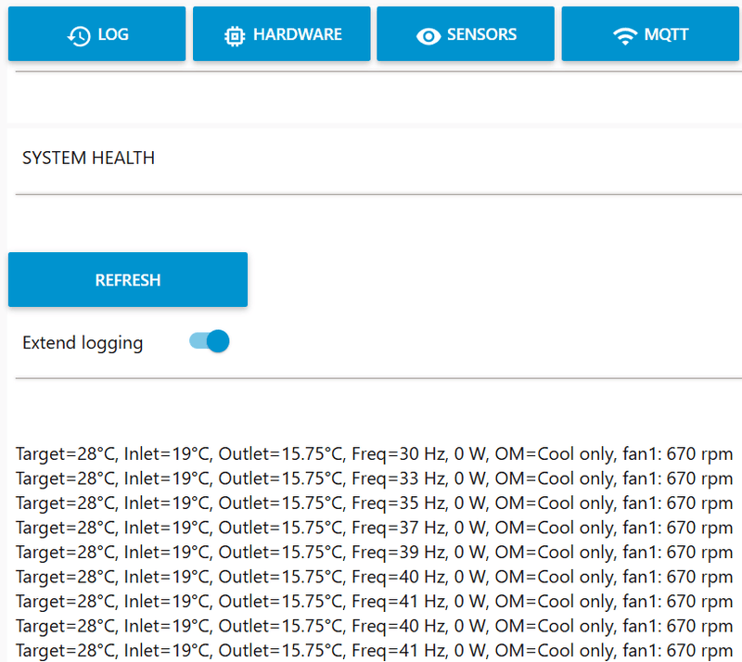Click the second log line showing Freq=40 Hz

(375, 627)
